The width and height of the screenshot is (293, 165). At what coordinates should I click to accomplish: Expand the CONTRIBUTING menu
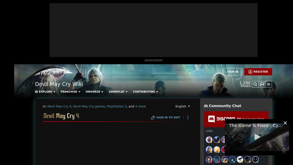[x=145, y=92]
